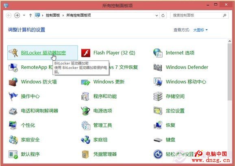
Task: Open the Flash Player (32 位) link
Action: point(114,53)
